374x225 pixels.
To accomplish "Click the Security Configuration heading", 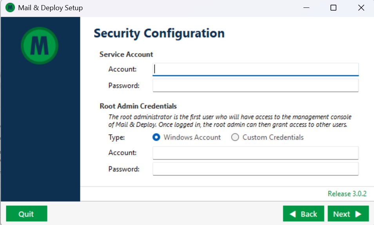I will pos(159,33).
